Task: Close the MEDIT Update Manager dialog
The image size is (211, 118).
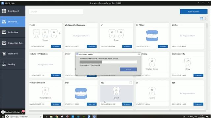Action: [x=139, y=54]
